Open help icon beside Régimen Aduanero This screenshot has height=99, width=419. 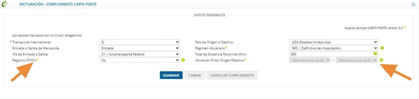[x=382, y=48]
